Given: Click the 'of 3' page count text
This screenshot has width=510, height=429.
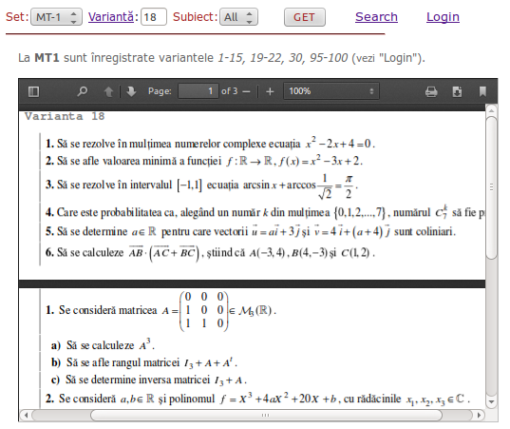Looking at the screenshot, I should click(x=229, y=91).
